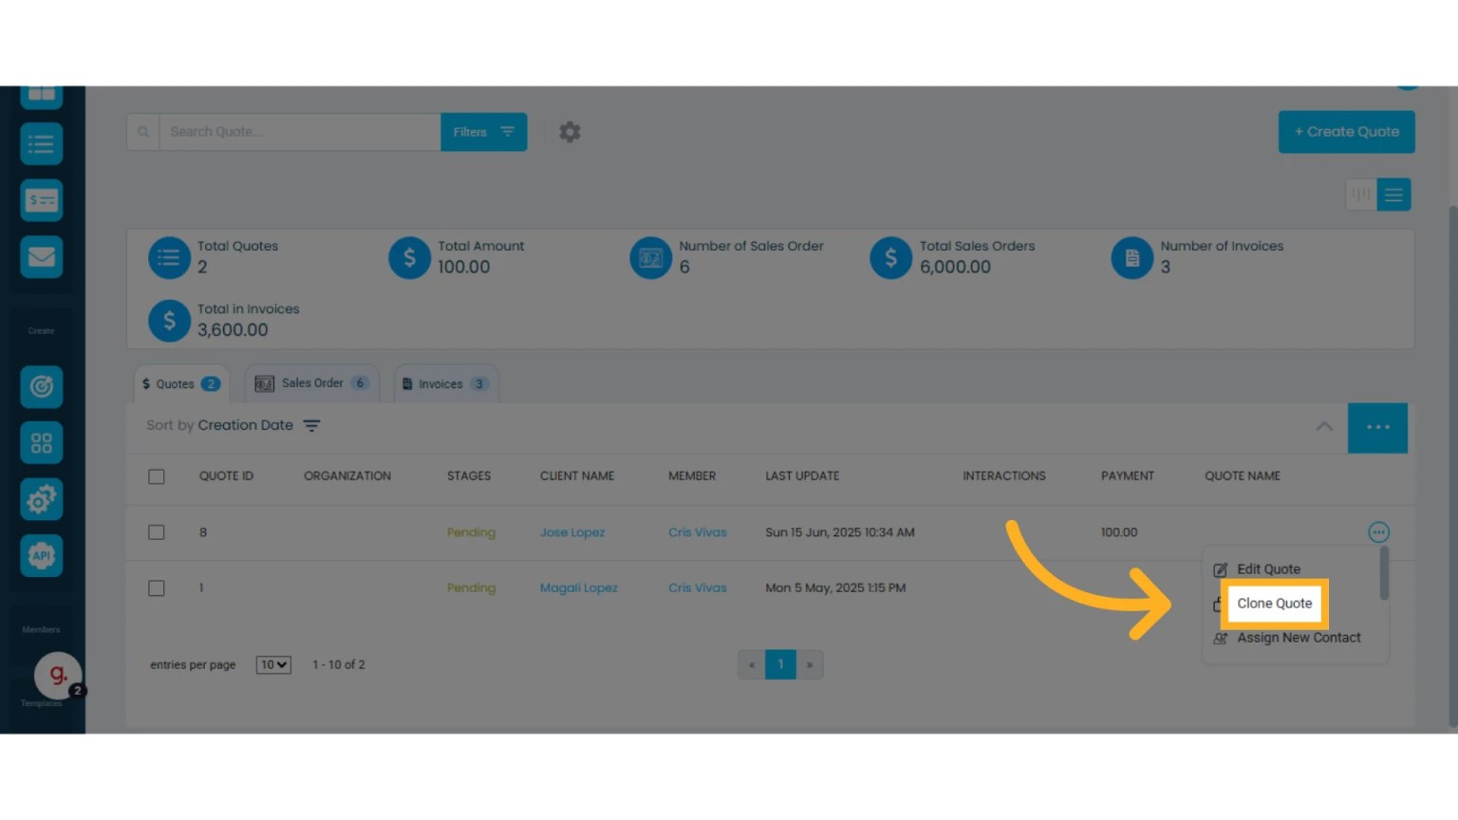Open the envelope mail icon in sidebar
1458x820 pixels.
pos(42,256)
